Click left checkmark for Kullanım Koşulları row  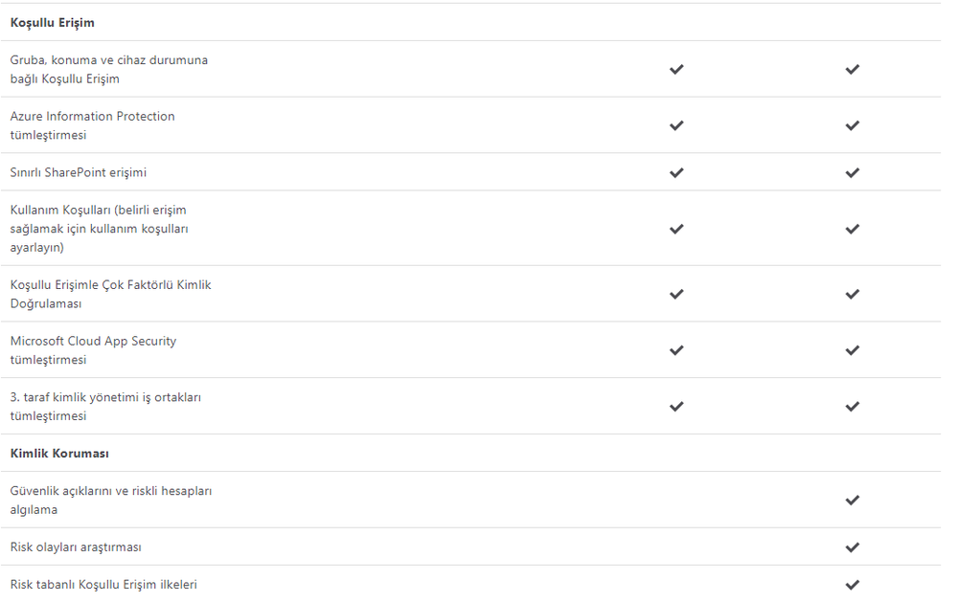(x=676, y=229)
